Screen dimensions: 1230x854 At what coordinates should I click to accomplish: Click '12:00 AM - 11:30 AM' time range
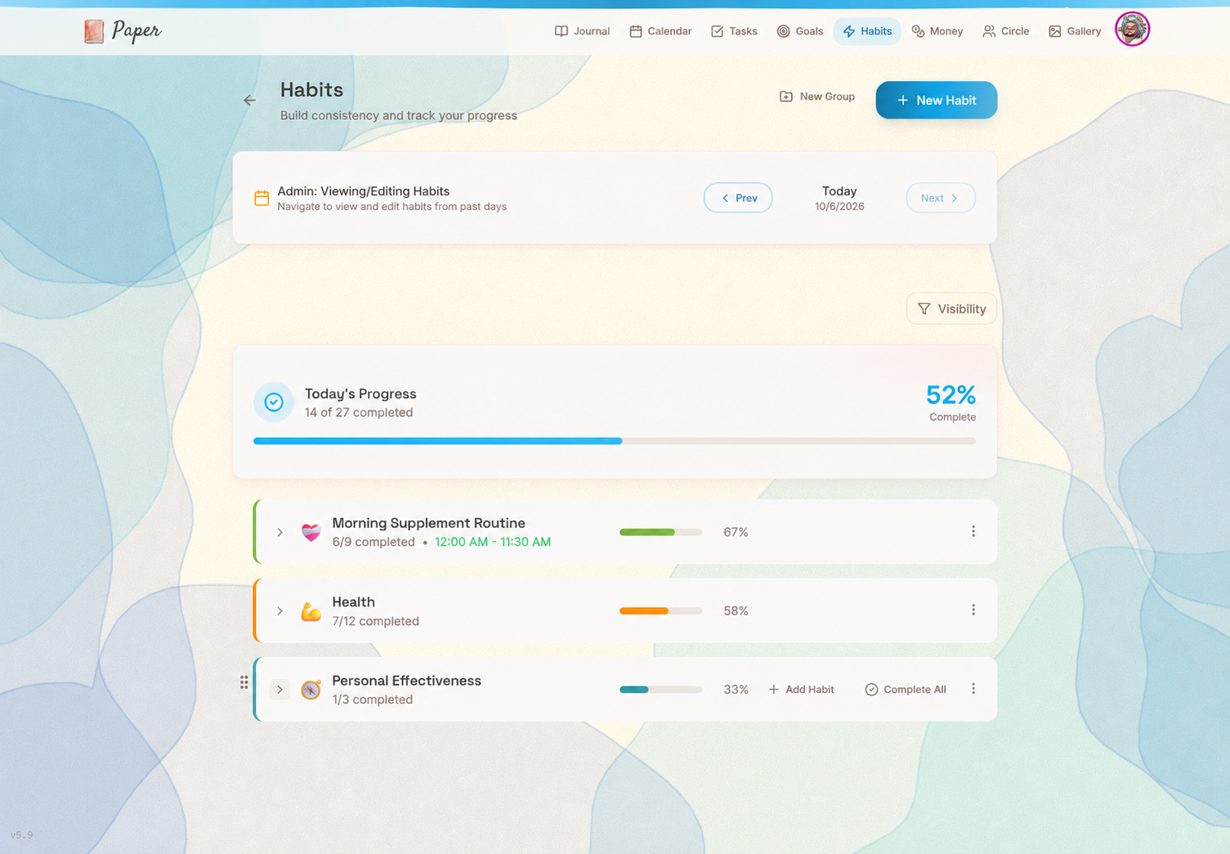493,542
